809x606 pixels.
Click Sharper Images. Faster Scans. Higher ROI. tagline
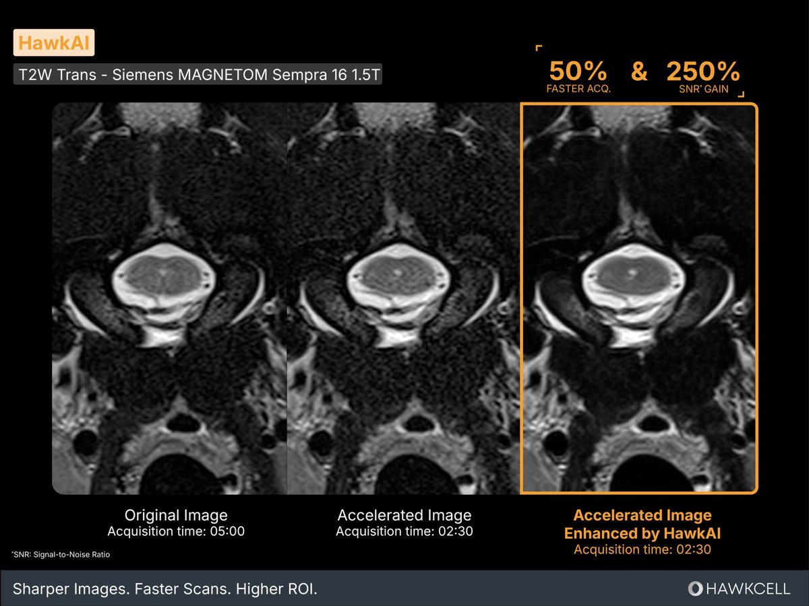pyautogui.click(x=167, y=589)
